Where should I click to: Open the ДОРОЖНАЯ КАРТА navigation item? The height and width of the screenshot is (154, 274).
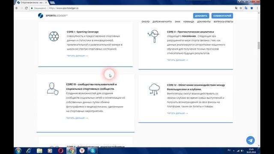pyautogui.click(x=162, y=22)
